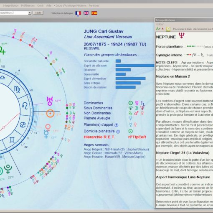Select the pink Venus glyph on chart
213x213 pixels.
pyautogui.click(x=48, y=127)
